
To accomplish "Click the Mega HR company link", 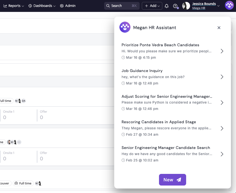I will [199, 8].
